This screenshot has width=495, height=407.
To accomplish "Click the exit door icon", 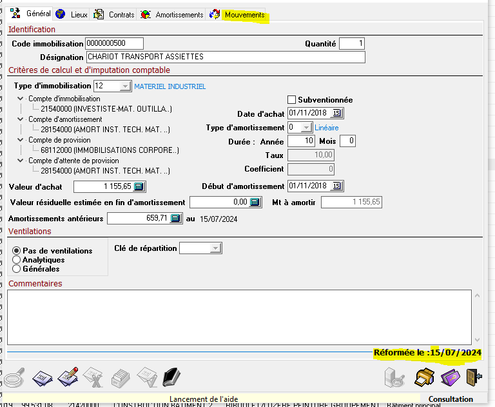I will click(x=473, y=376).
